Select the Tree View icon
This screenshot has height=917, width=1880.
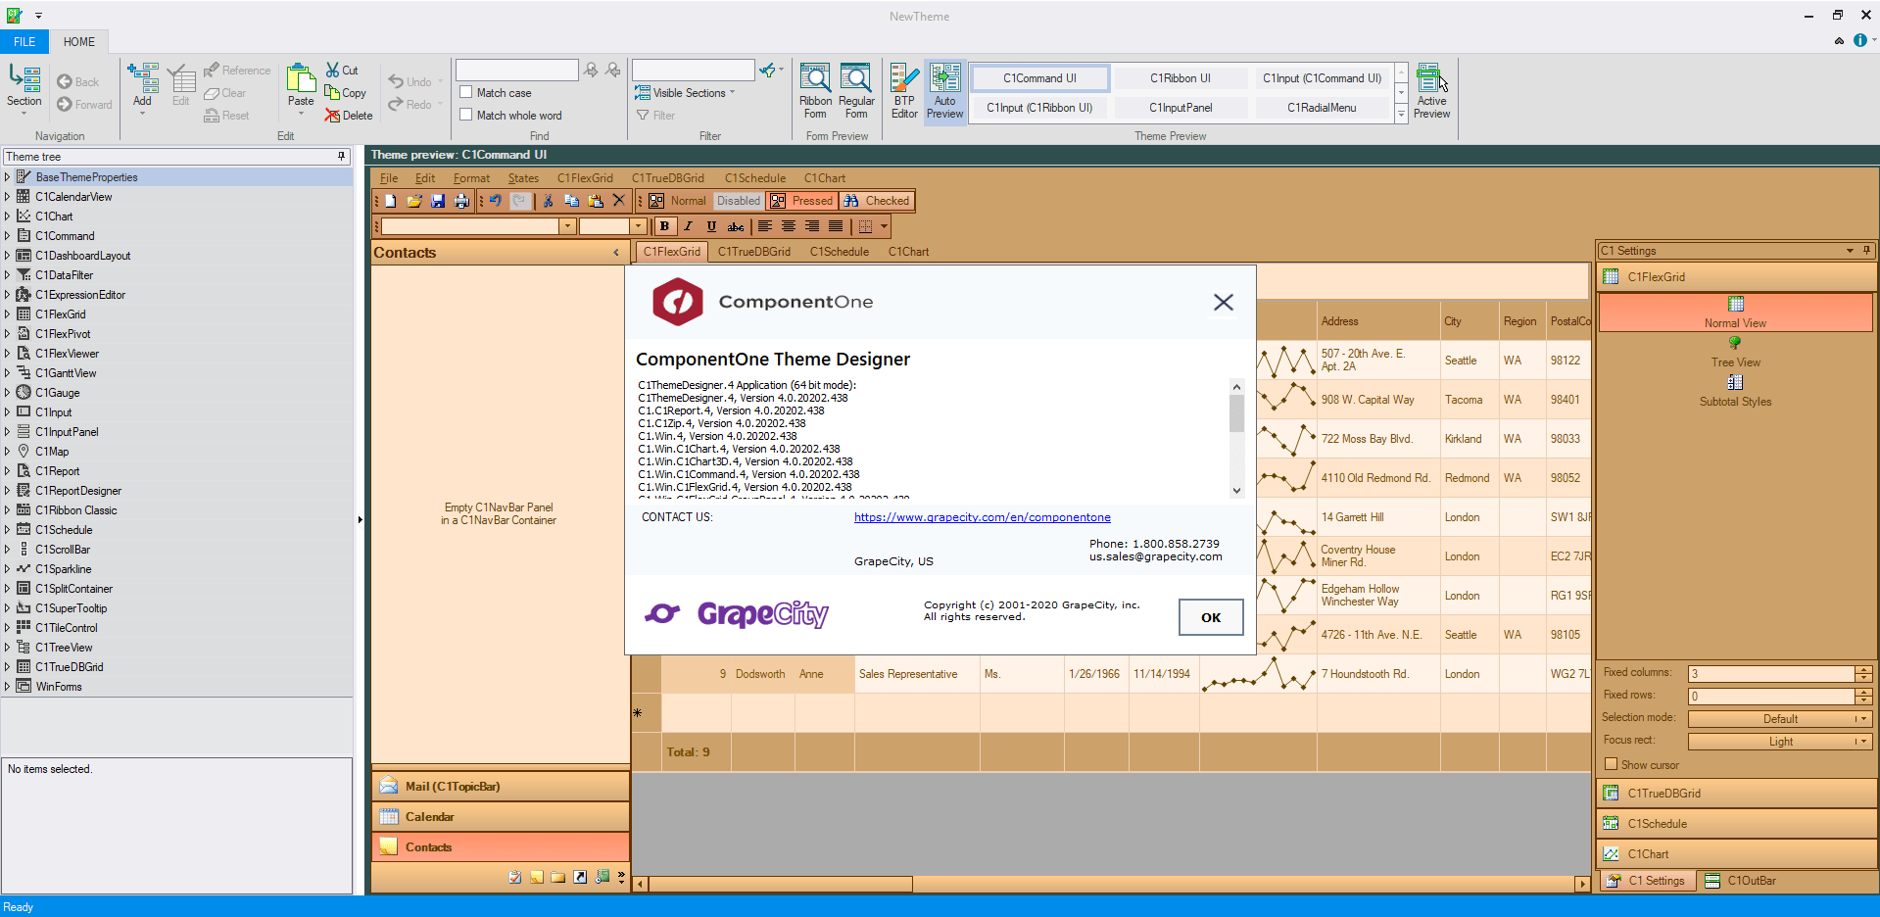coord(1735,343)
